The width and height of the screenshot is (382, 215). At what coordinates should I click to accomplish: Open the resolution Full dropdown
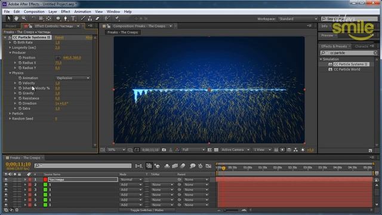[193, 150]
